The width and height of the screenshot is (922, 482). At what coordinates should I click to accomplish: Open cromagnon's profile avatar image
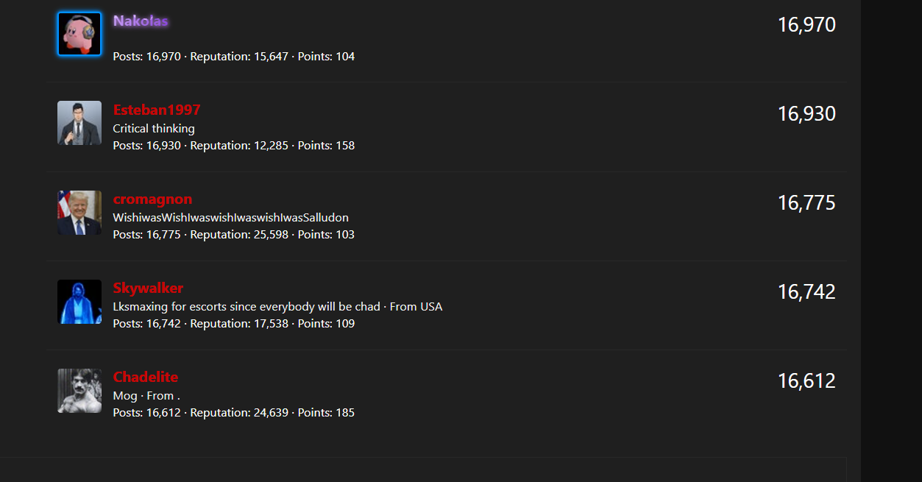point(79,213)
